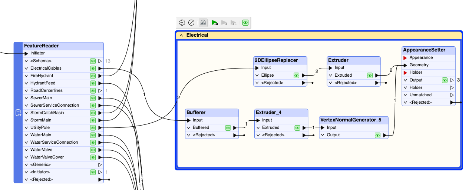Screen dimensions: 472x190
Task: Toggle inspect eye on FireHydrant port
Action: (93, 76)
